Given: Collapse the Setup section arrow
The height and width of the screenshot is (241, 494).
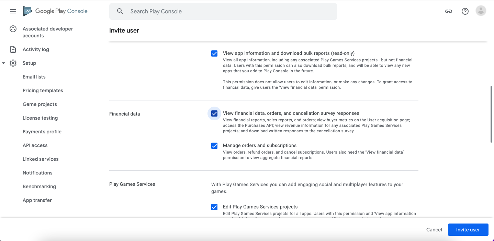Looking at the screenshot, I should pos(3,63).
